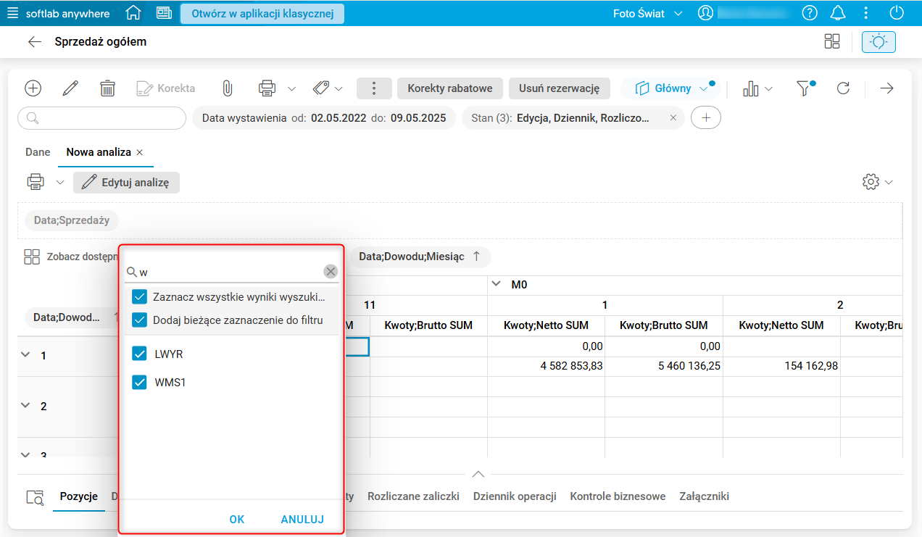922x537 pixels.
Task: Open the news feed icon in top bar
Action: click(164, 13)
